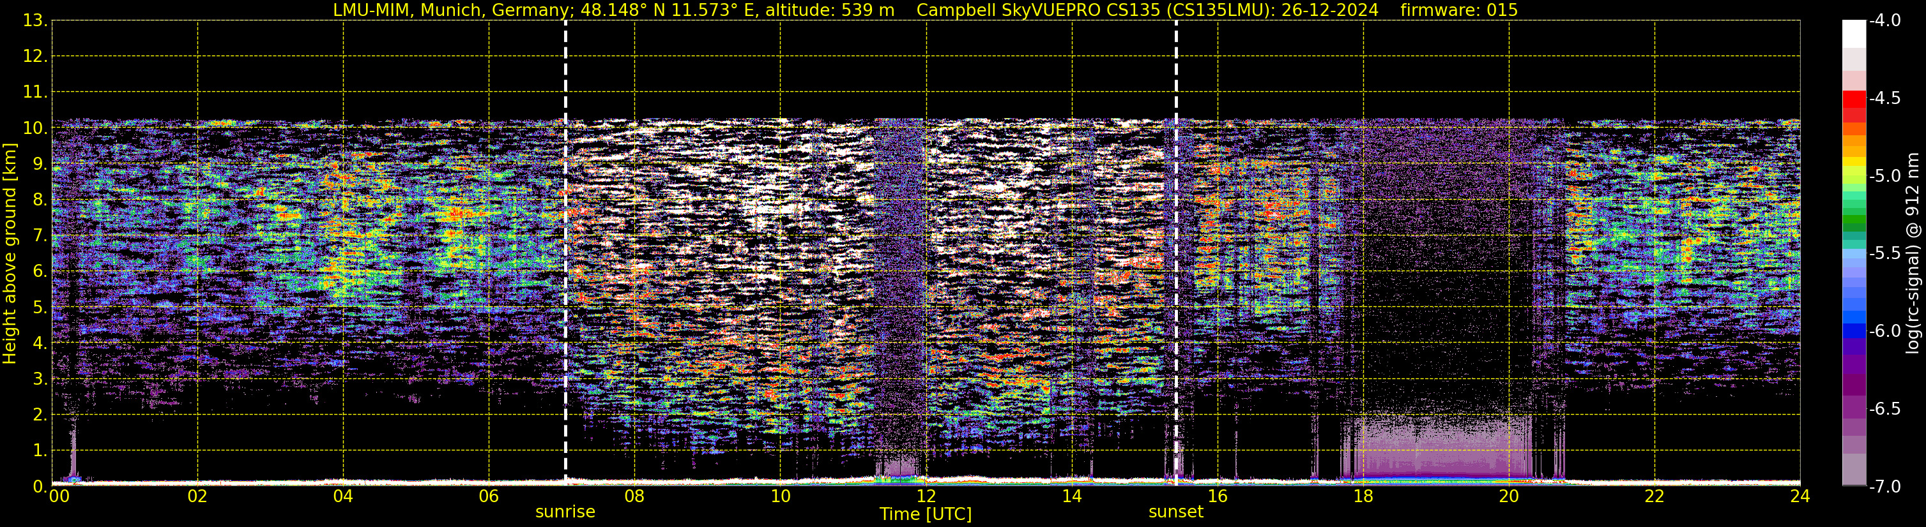Click the x-axis tick label 00
The width and height of the screenshot is (1926, 527).
point(59,496)
